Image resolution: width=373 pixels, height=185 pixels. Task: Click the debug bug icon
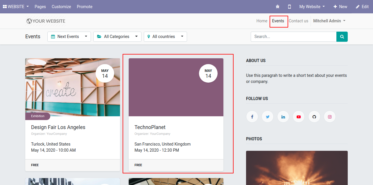[278, 6]
